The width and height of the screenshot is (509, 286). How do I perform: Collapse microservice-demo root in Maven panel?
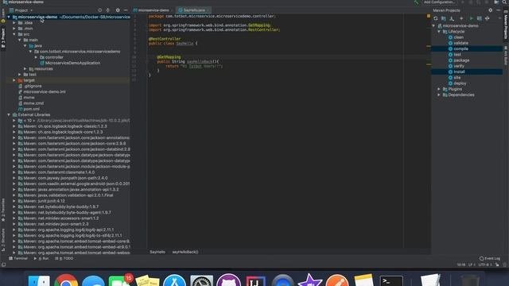tap(433, 26)
